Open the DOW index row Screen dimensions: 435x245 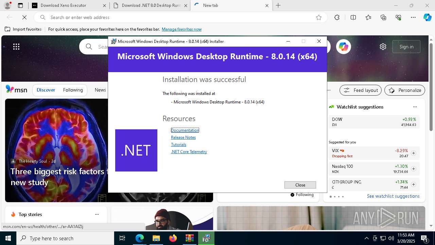374,122
